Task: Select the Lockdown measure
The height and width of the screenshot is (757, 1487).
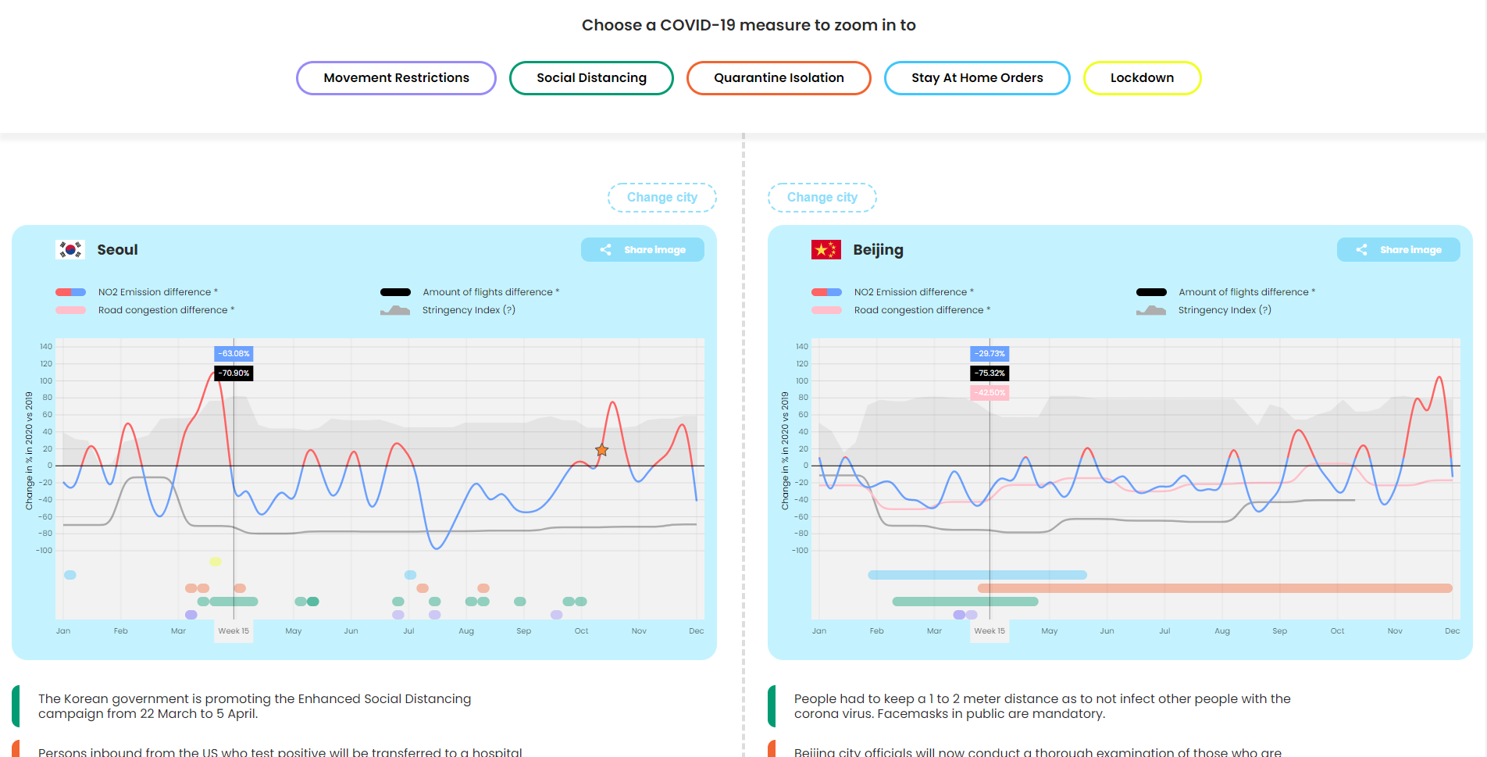Action: [1142, 78]
